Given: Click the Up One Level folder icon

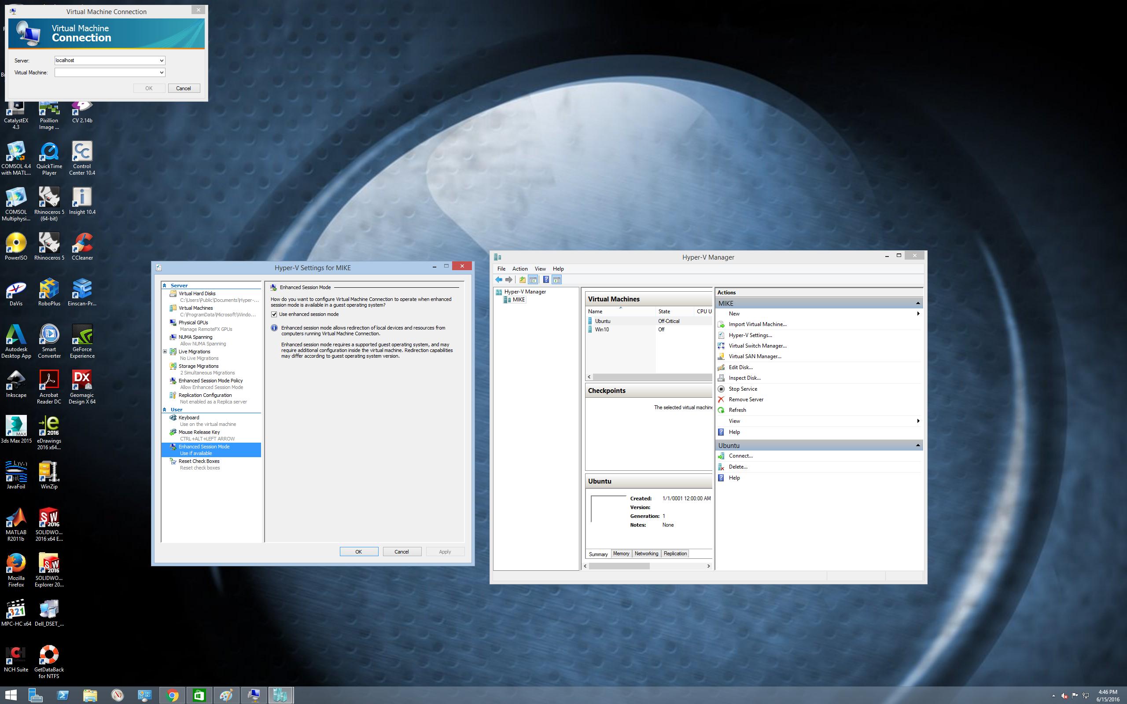Looking at the screenshot, I should tap(522, 280).
